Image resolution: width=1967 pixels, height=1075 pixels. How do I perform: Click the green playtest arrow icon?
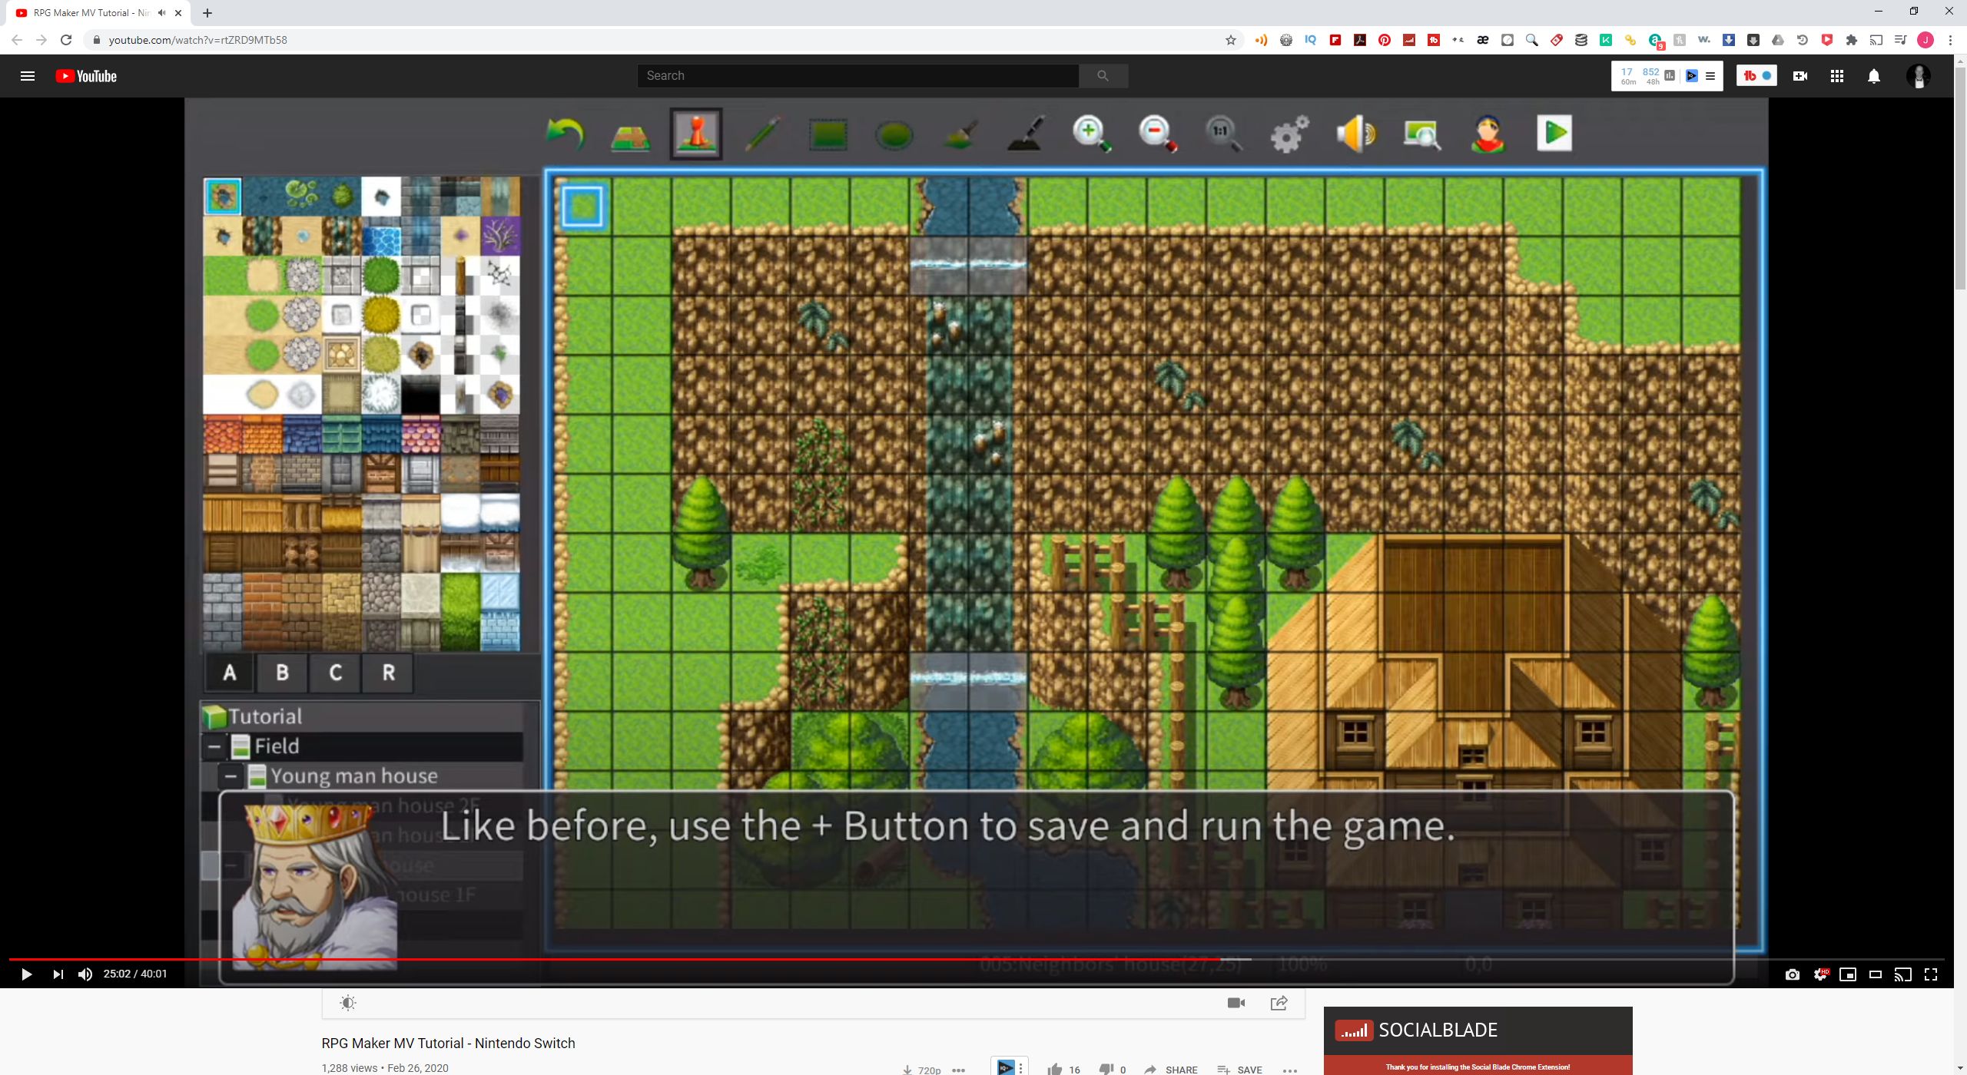(x=1554, y=133)
